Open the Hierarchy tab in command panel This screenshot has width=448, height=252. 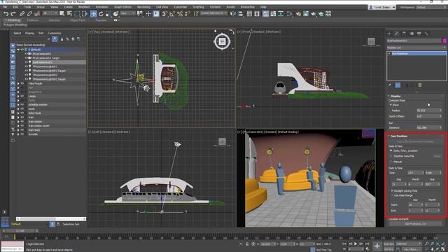pyautogui.click(x=404, y=34)
